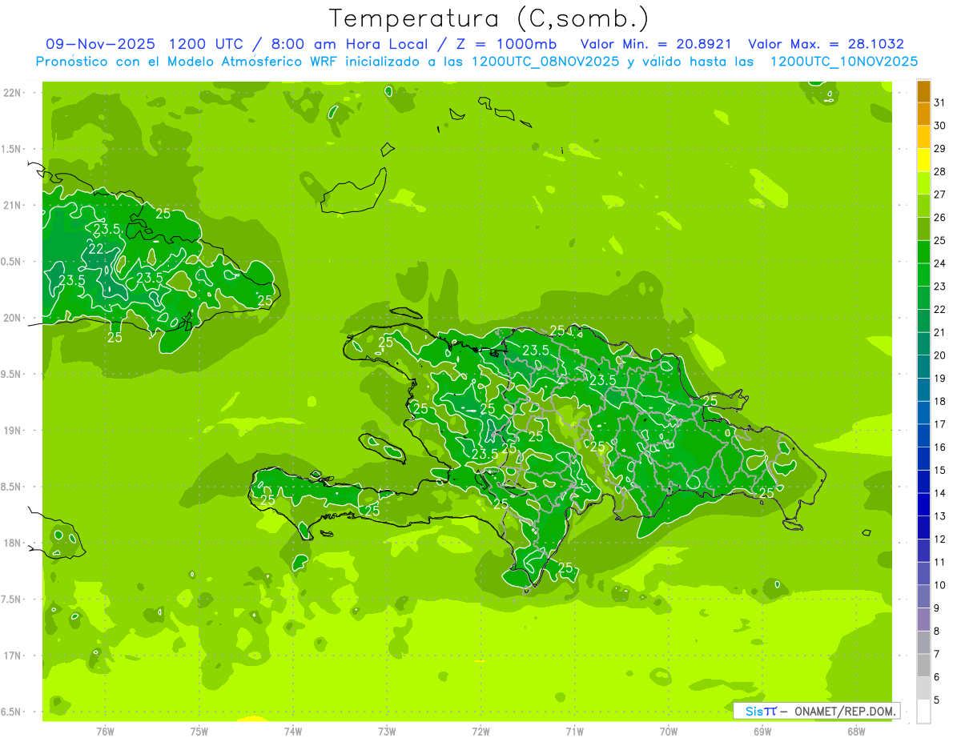
Task: Click the '0.5N' latitude label
Action: 11,262
